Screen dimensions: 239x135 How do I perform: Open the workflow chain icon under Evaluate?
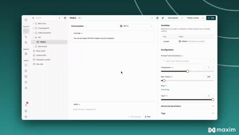click(x=26, y=37)
